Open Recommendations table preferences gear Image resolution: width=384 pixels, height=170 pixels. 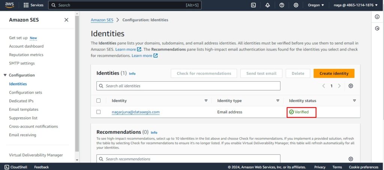[x=351, y=159]
